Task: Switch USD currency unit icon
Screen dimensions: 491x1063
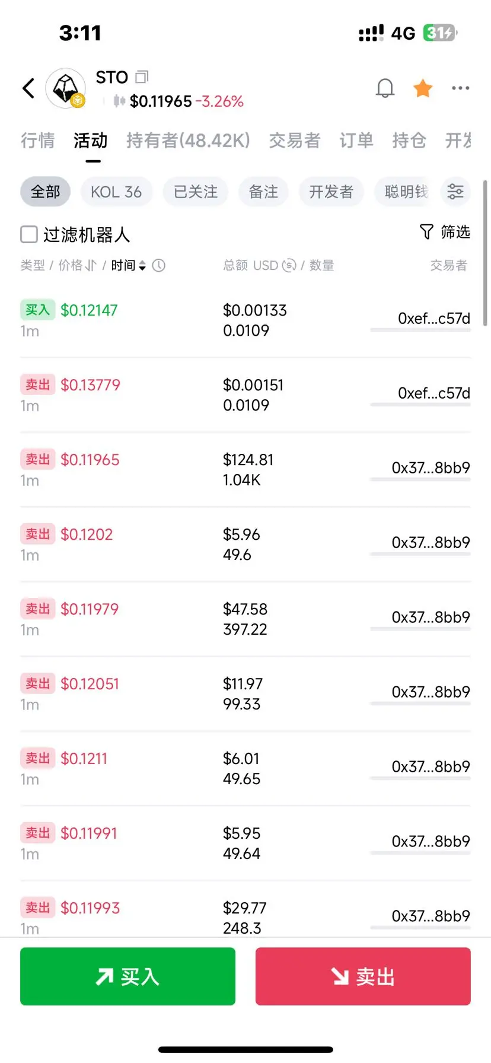Action: pyautogui.click(x=289, y=265)
